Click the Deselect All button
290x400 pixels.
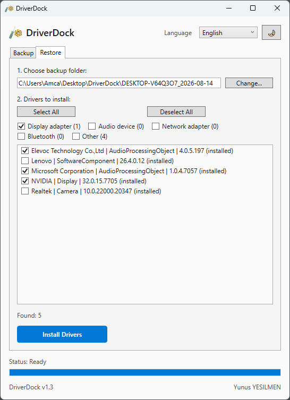176,112
